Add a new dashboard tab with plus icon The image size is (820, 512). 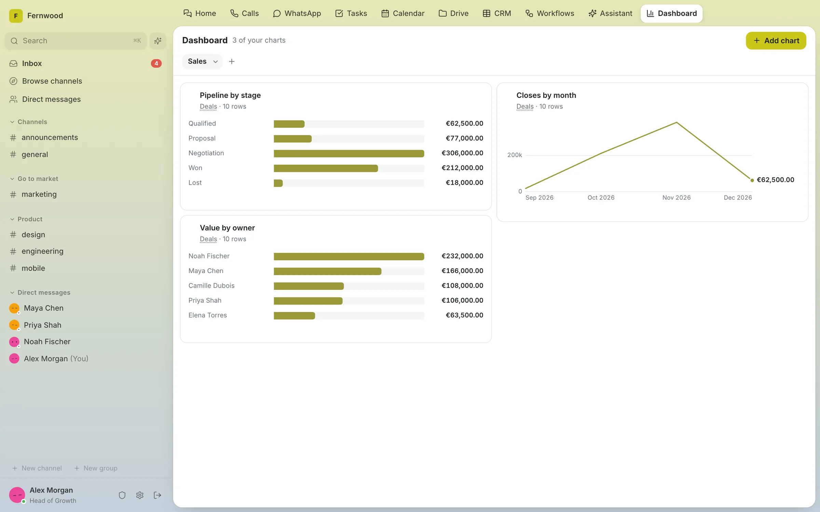click(232, 61)
